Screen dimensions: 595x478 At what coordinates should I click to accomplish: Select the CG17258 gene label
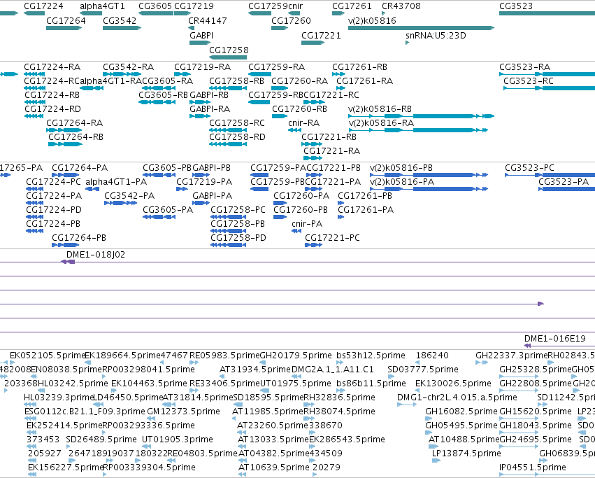click(x=229, y=50)
